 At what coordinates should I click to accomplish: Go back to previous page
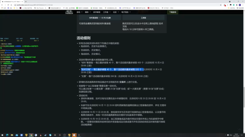click(2, 5)
